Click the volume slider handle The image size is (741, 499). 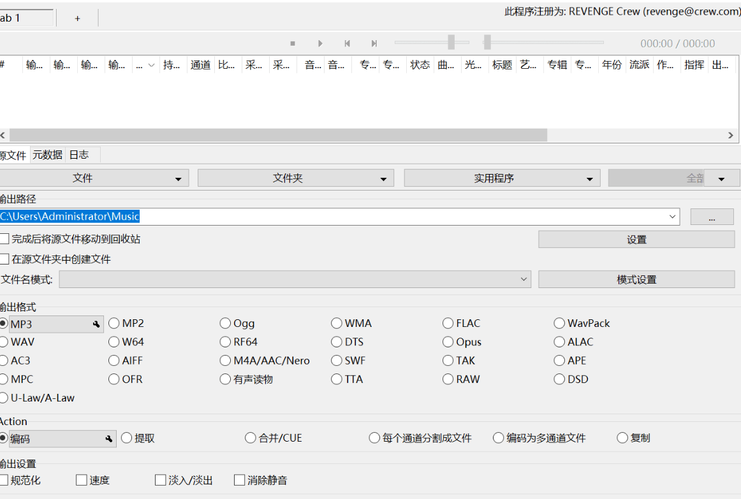(451, 43)
